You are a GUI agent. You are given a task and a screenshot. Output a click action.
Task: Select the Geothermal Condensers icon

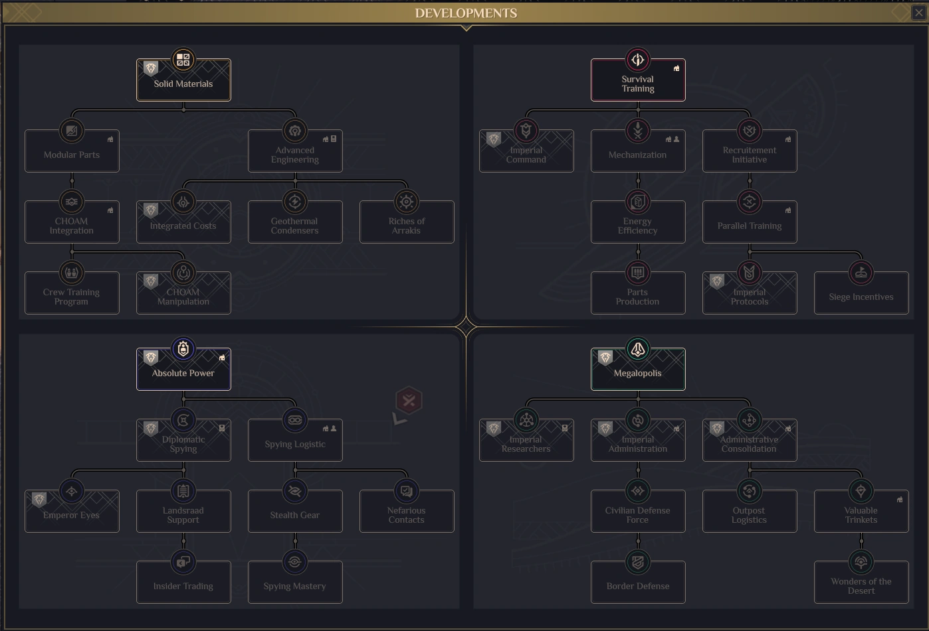pos(295,202)
